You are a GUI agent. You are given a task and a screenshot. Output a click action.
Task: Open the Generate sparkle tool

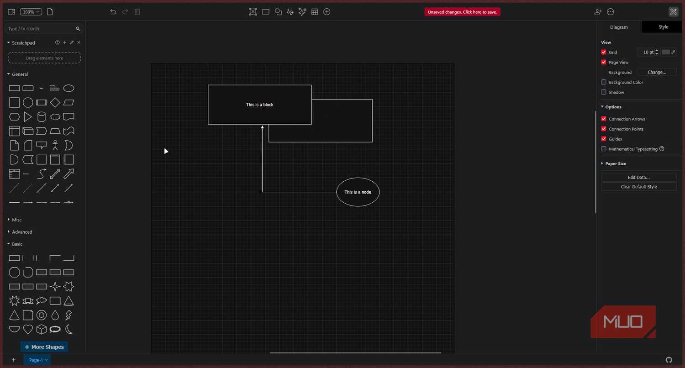point(302,12)
